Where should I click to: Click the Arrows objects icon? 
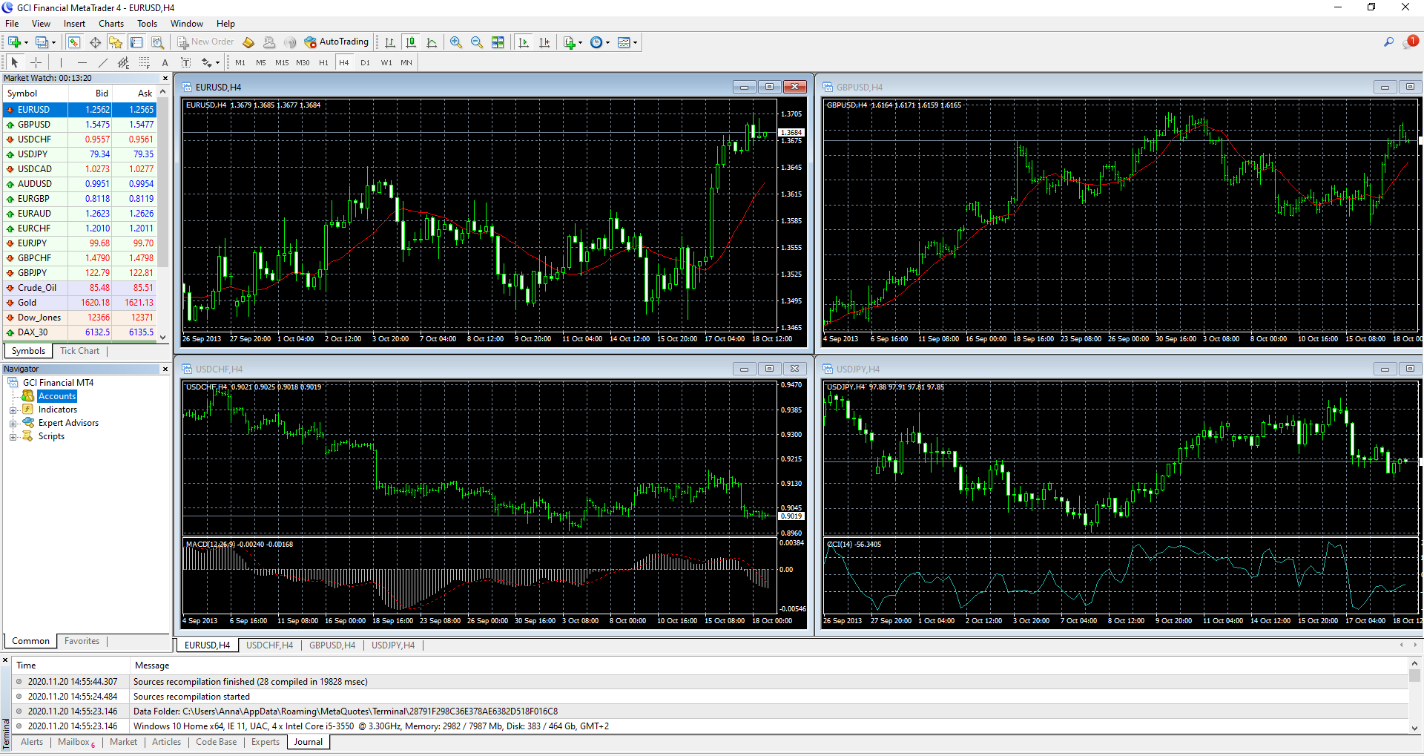tap(207, 62)
